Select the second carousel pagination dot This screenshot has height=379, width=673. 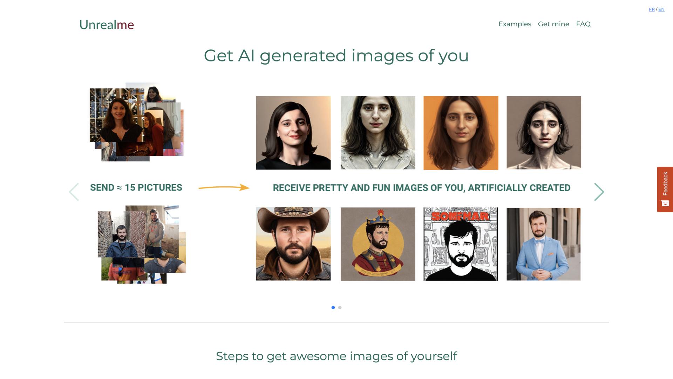click(x=340, y=308)
